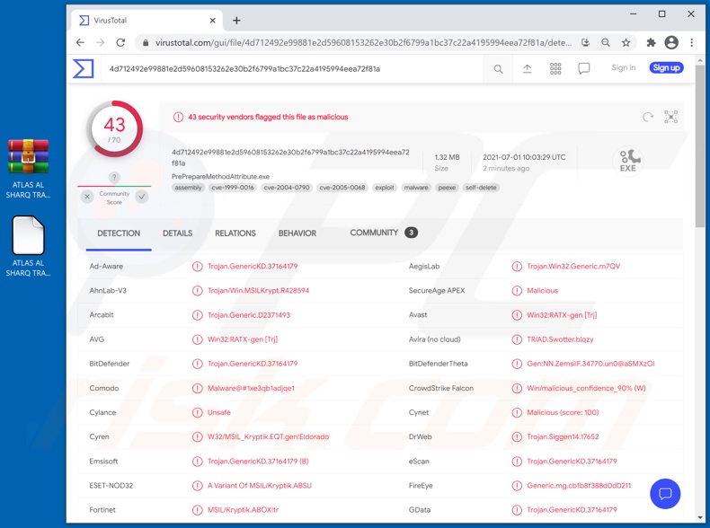The width and height of the screenshot is (710, 528).
Task: Click the peexe tag
Action: 447,188
